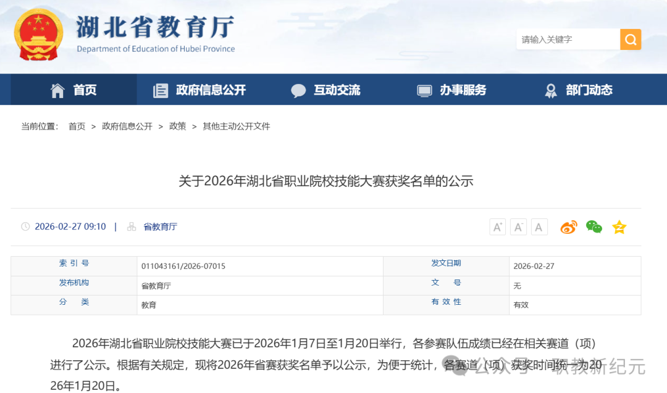Click the Department of Education of Hubei Province text
The height and width of the screenshot is (393, 667).
156,49
